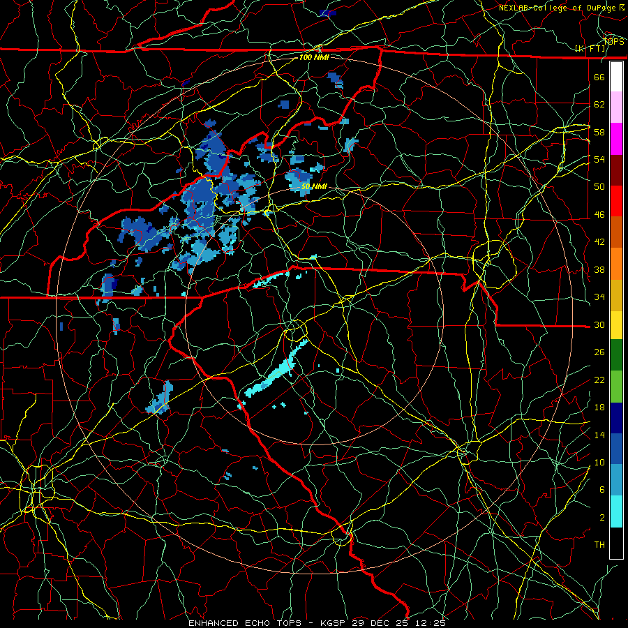Click the "58" scale label
Image resolution: width=628 pixels, height=628 pixels.
pos(599,132)
